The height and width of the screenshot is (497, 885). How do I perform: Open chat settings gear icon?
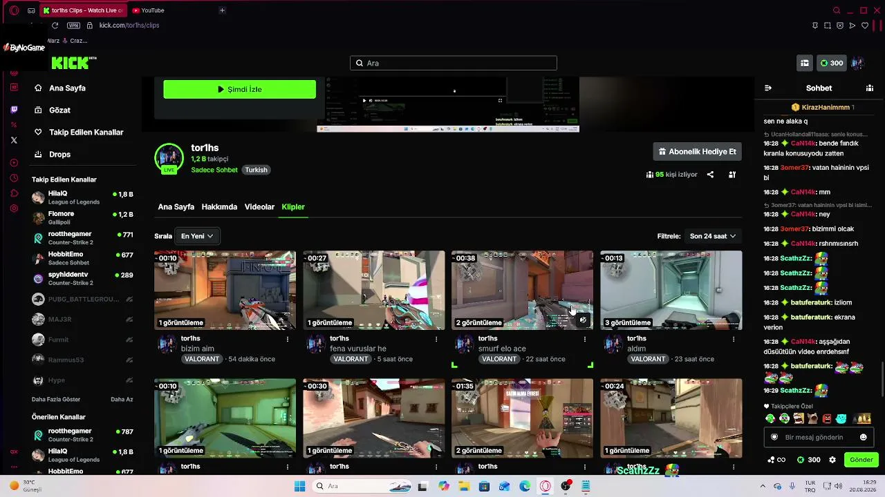click(832, 460)
